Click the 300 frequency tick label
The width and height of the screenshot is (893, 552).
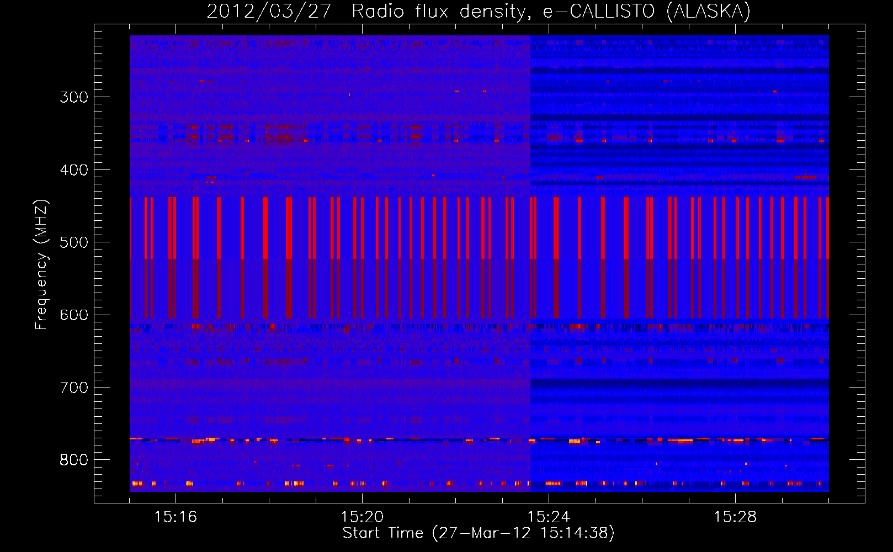pyautogui.click(x=74, y=97)
